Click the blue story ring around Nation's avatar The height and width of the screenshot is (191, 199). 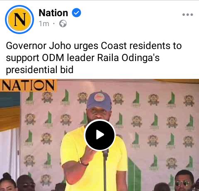19,20
